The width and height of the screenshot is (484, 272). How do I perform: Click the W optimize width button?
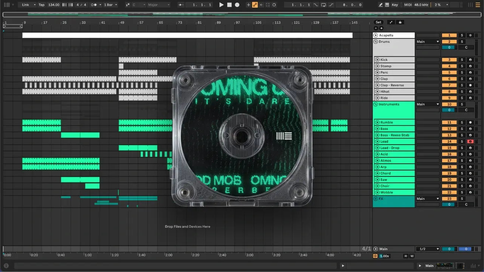[412, 256]
